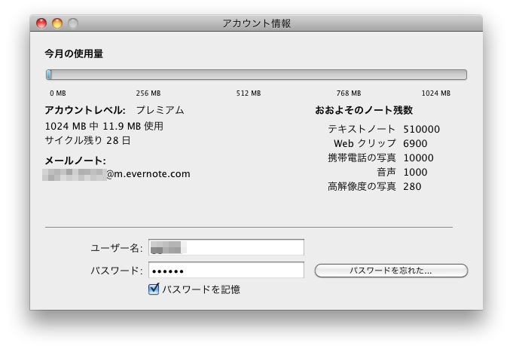Click inside the ユーザー名 text field

226,247
